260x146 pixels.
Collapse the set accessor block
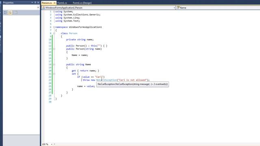tap(54, 74)
